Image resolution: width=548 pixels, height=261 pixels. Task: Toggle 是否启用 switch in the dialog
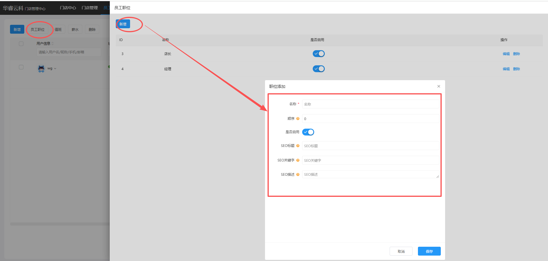click(x=308, y=132)
